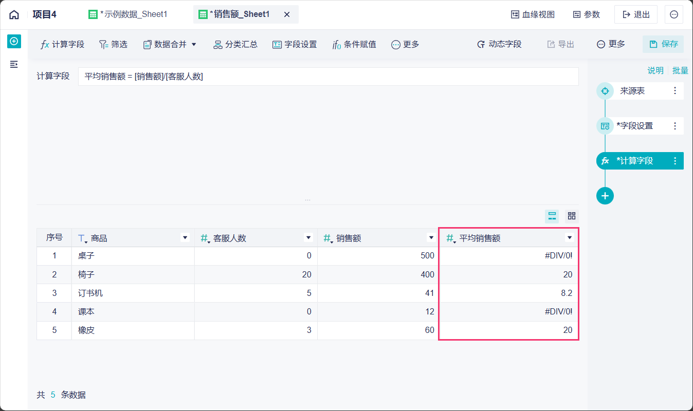
Task: Open the 筛选 filter tool
Action: pyautogui.click(x=113, y=44)
